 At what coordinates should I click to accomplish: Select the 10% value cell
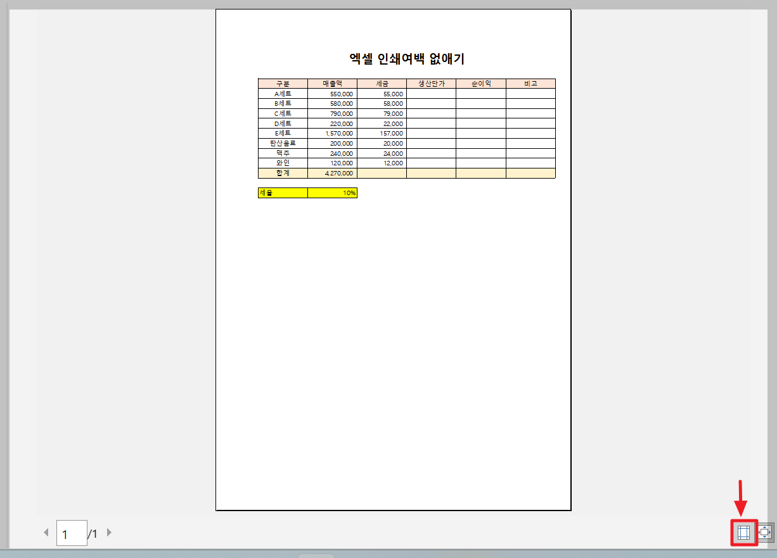point(333,193)
